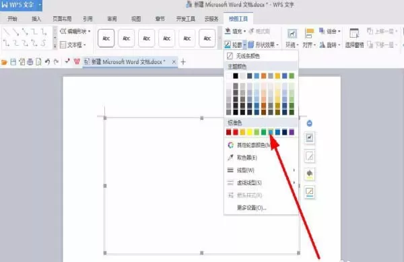The height and width of the screenshot is (262, 404).
Task: Pick the green theme color swatch
Action: pos(292,75)
